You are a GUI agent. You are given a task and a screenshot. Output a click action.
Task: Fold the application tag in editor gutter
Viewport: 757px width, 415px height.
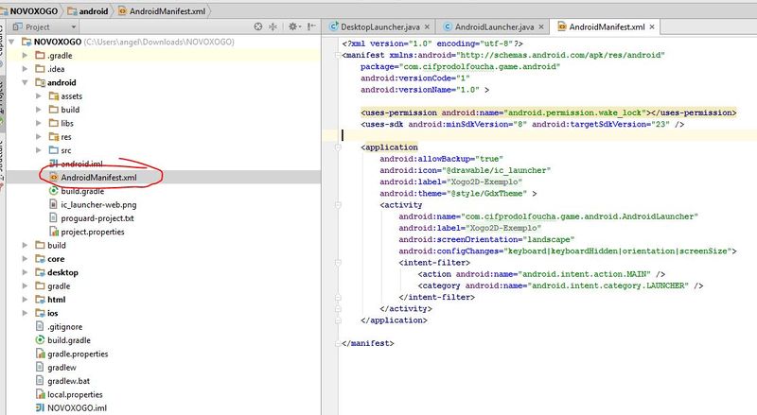tap(338, 147)
